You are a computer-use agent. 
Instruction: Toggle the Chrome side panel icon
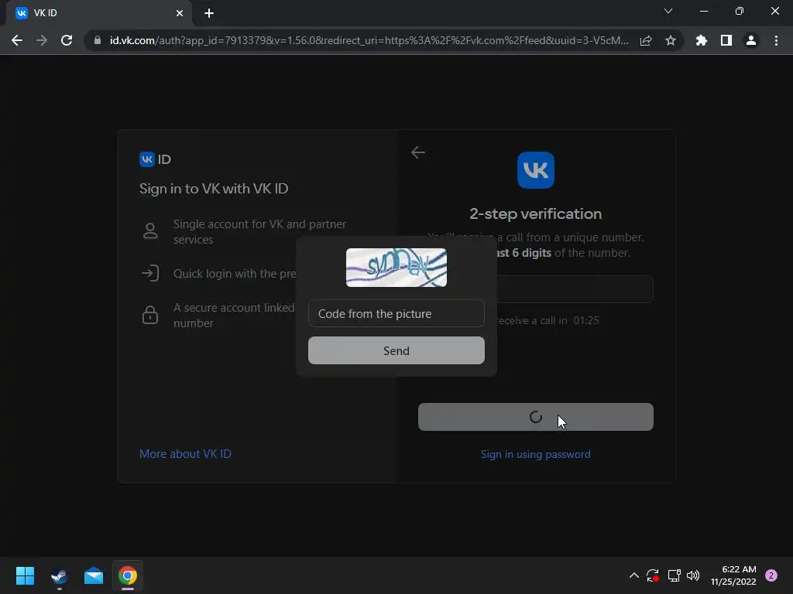pos(726,40)
